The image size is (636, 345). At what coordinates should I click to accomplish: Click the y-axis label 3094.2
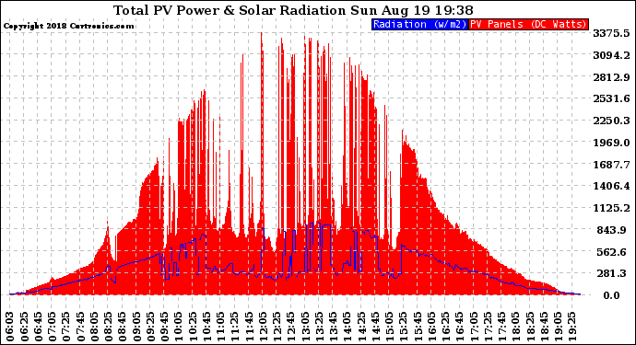pyautogui.click(x=611, y=54)
